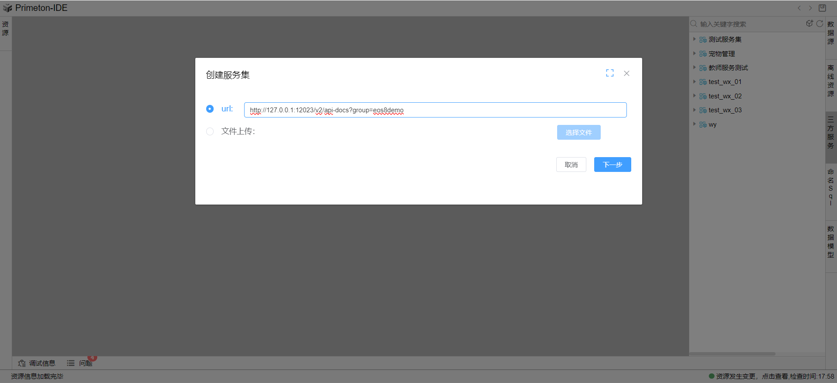Open the 离线资源 side tab

point(830,81)
